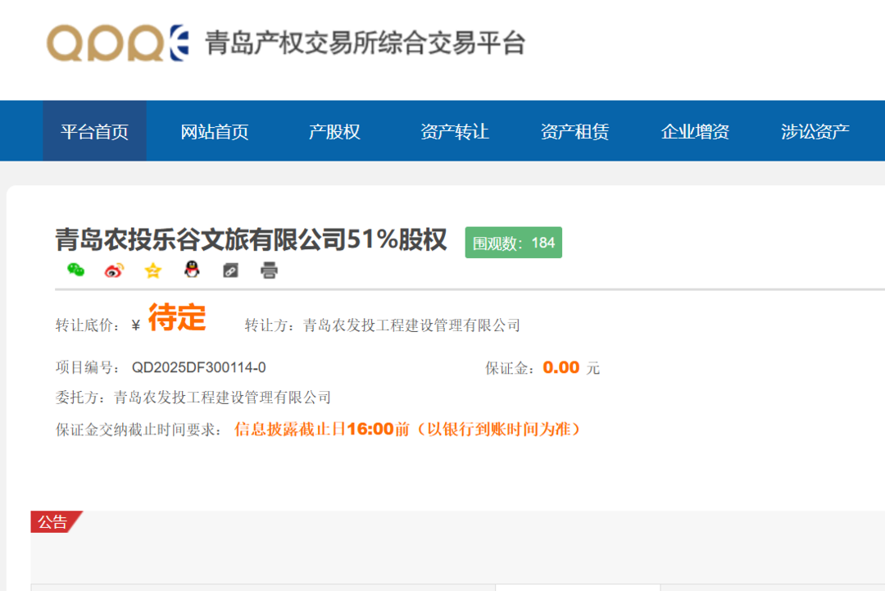
Task: Click the orange 待定 price text
Action: [177, 319]
